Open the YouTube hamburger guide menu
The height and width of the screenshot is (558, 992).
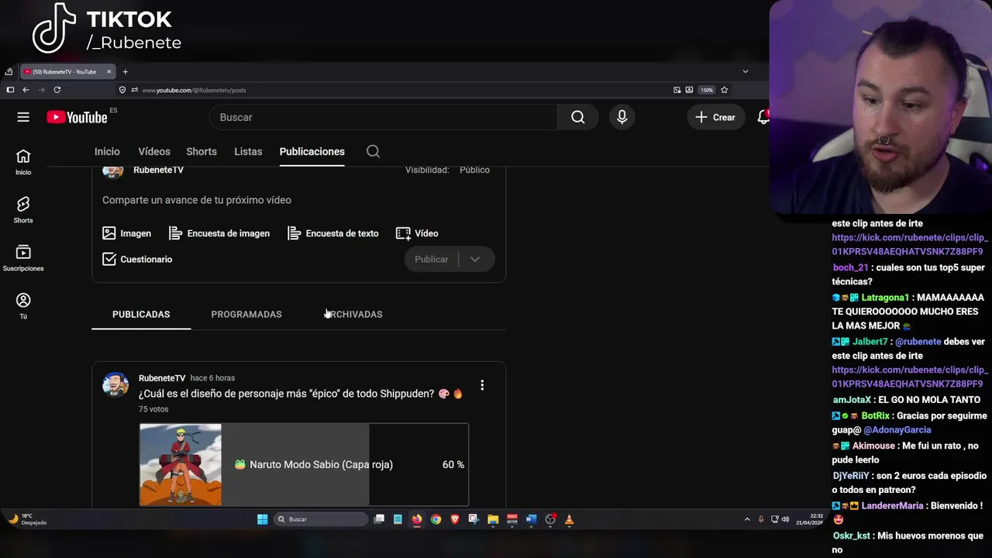click(x=23, y=117)
